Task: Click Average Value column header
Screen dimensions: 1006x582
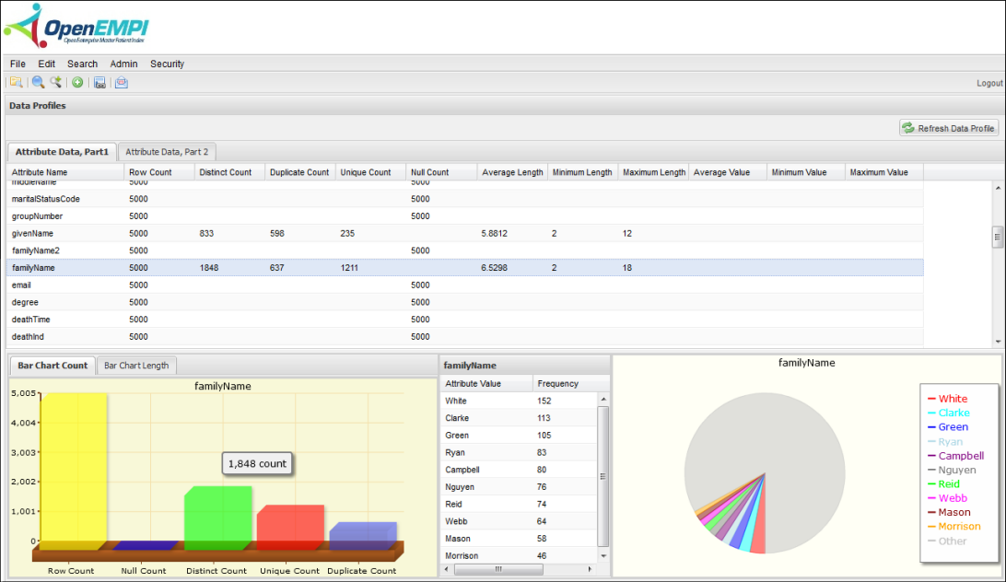Action: click(728, 172)
